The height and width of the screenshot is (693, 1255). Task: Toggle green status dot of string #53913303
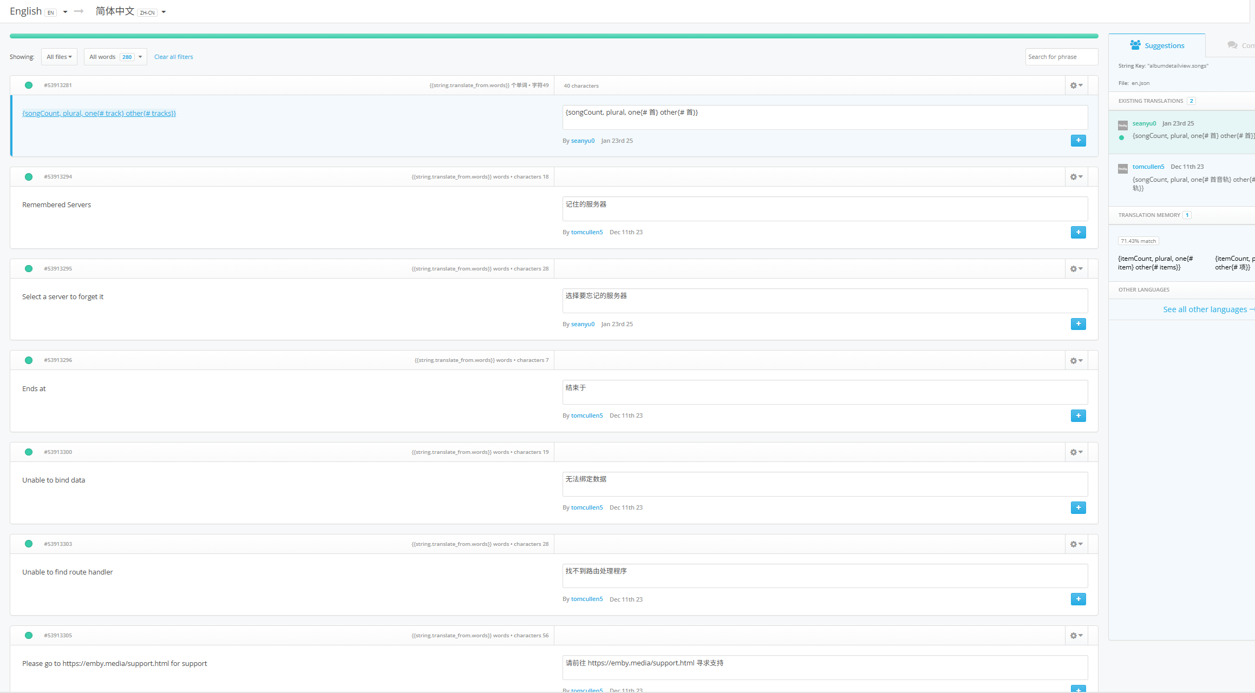29,544
